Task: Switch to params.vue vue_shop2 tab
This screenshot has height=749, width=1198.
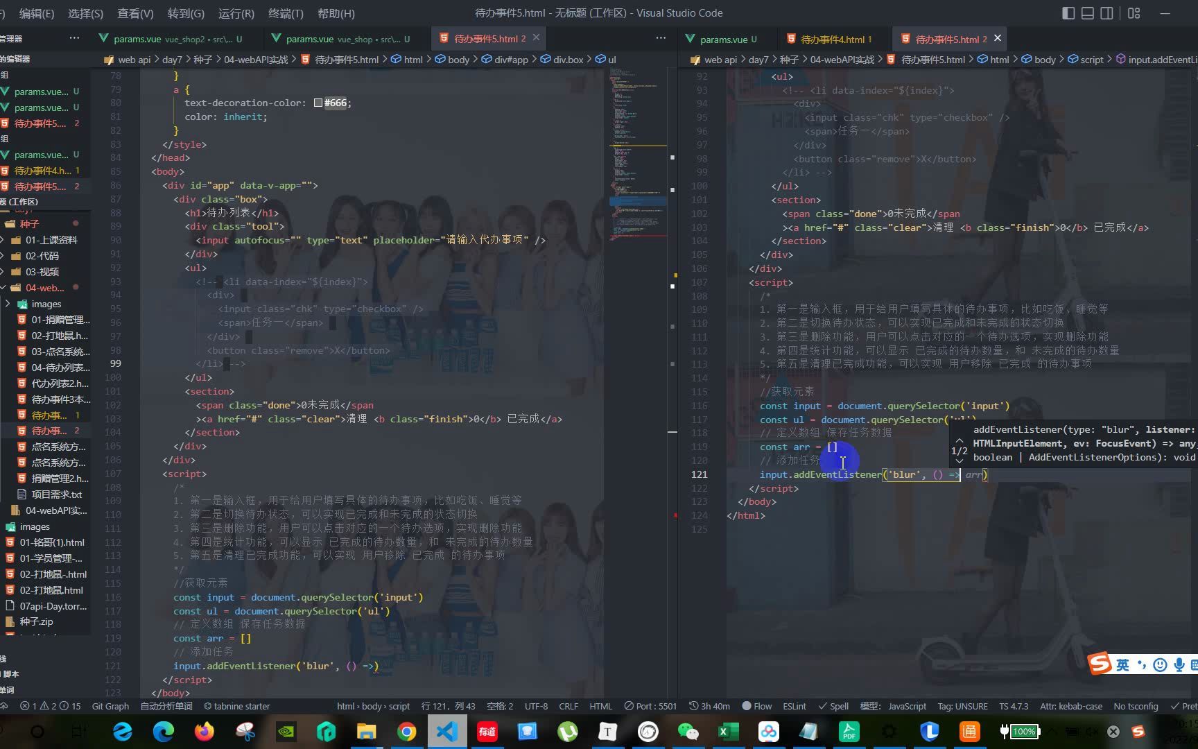Action: 171,39
